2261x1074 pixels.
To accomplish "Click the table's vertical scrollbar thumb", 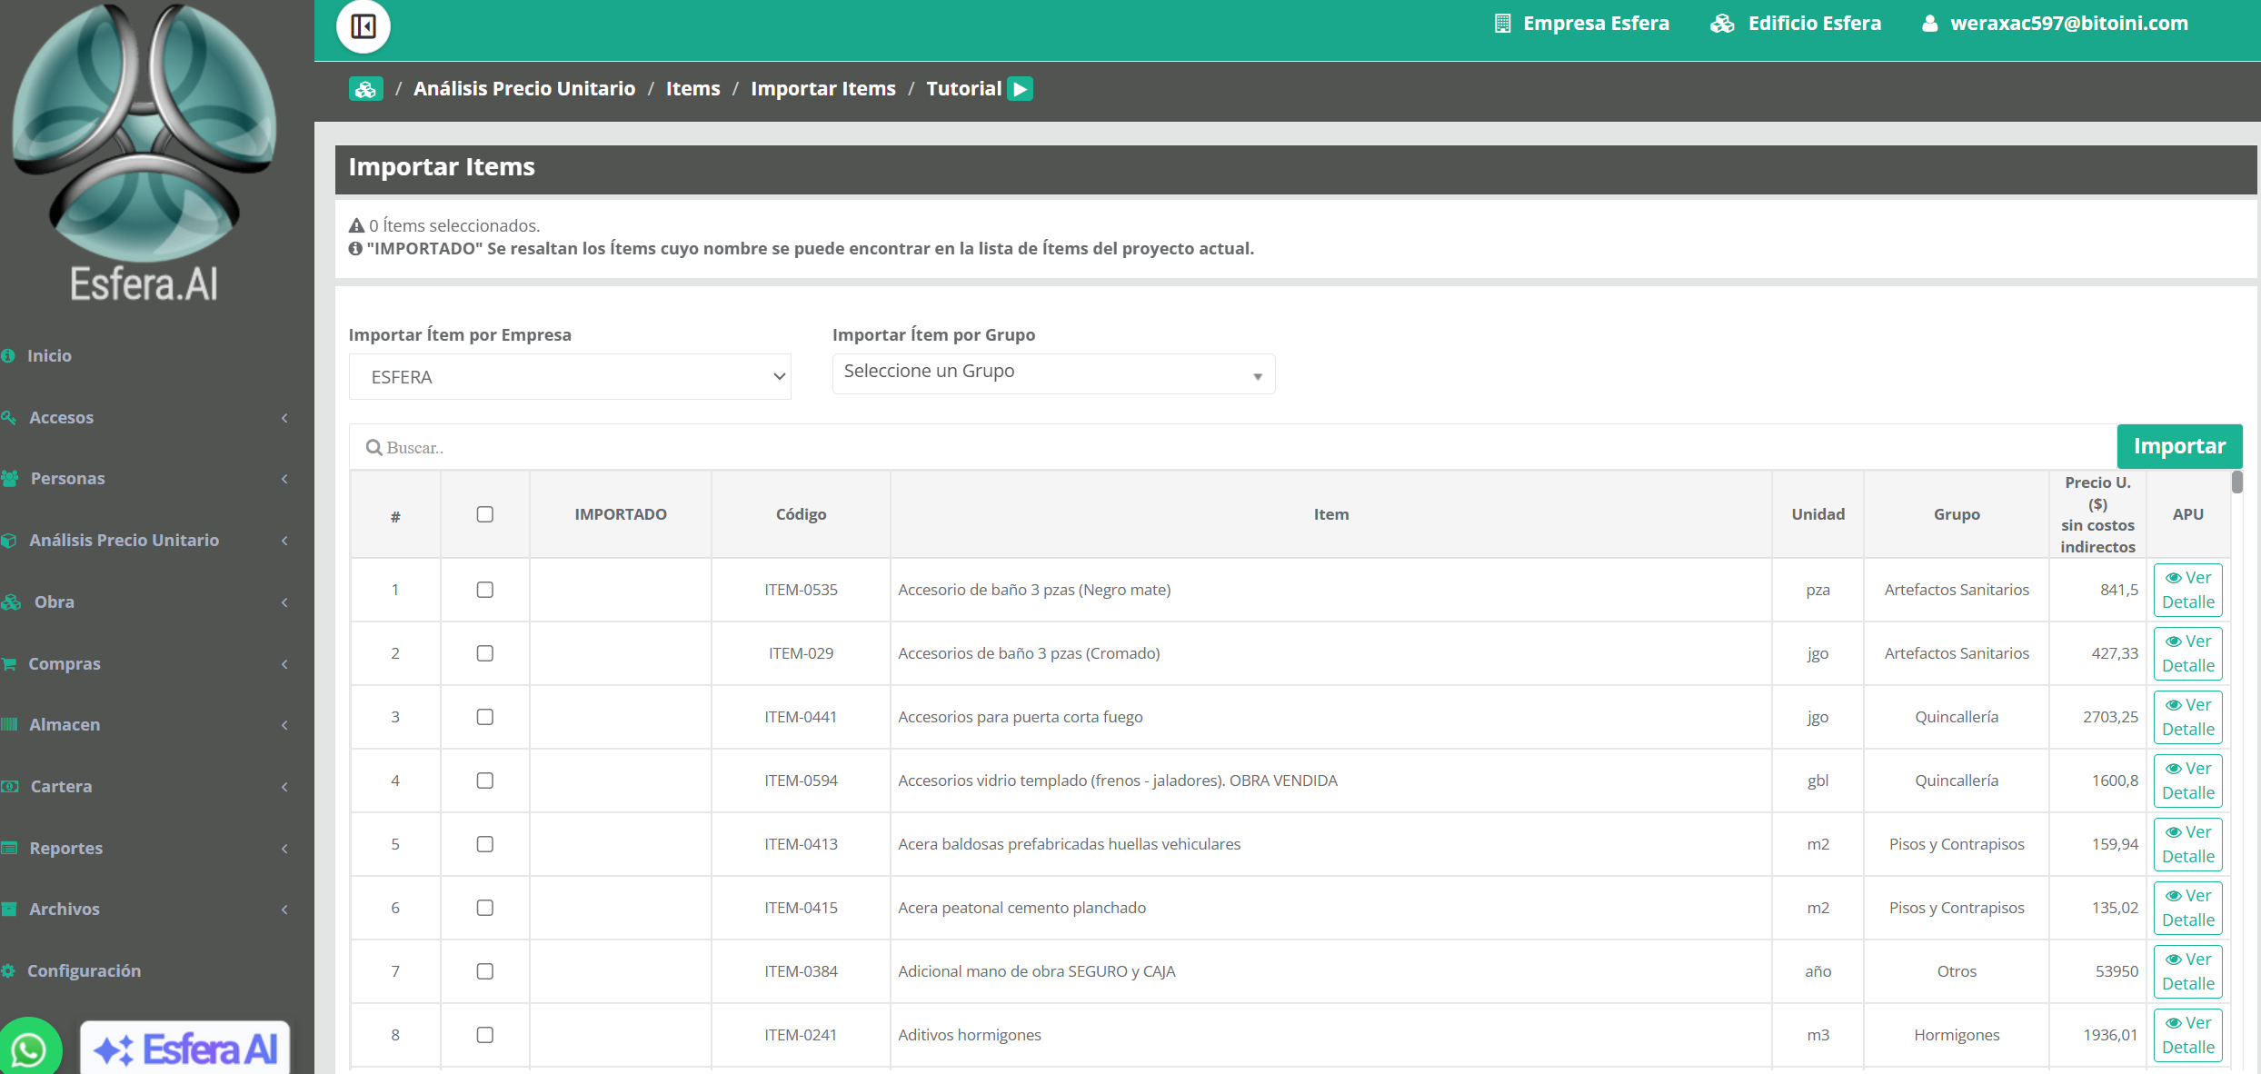I will pos(2236,482).
